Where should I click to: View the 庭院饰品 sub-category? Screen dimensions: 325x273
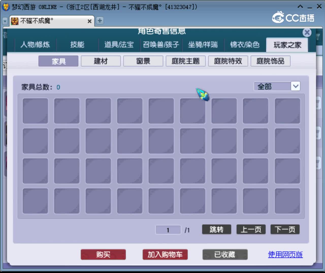coord(270,61)
